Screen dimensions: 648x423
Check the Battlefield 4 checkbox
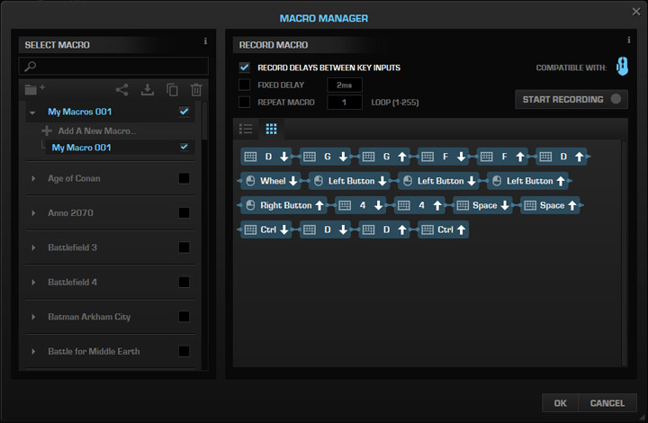(x=184, y=282)
